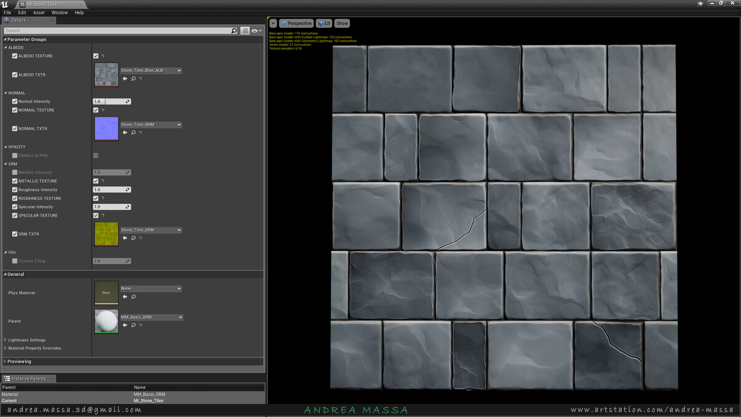The height and width of the screenshot is (417, 741).
Task: Open the property matrix grid view icon
Action: [x=245, y=31]
